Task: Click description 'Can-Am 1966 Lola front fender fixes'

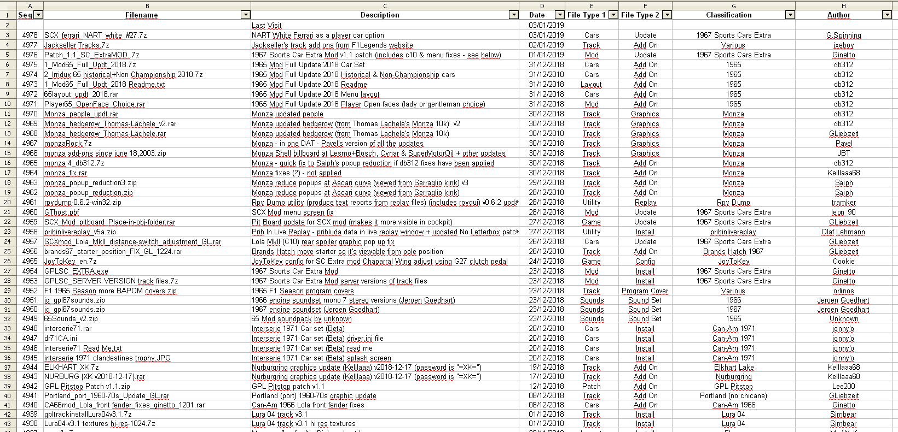Action: click(308, 405)
